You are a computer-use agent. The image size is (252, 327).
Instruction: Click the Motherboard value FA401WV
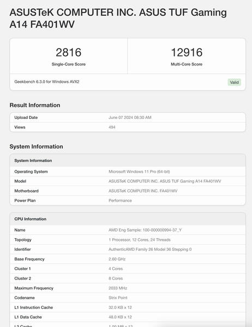(x=143, y=191)
